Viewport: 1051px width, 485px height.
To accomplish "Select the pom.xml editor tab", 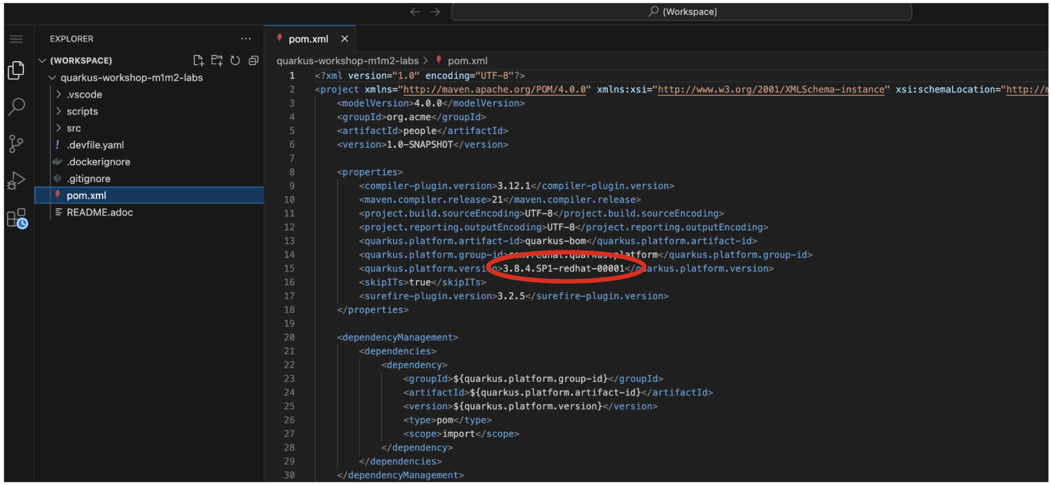I will pyautogui.click(x=310, y=39).
